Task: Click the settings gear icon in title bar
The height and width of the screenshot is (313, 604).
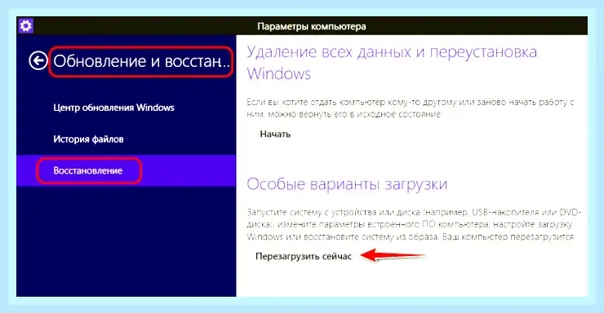Action: click(x=26, y=26)
